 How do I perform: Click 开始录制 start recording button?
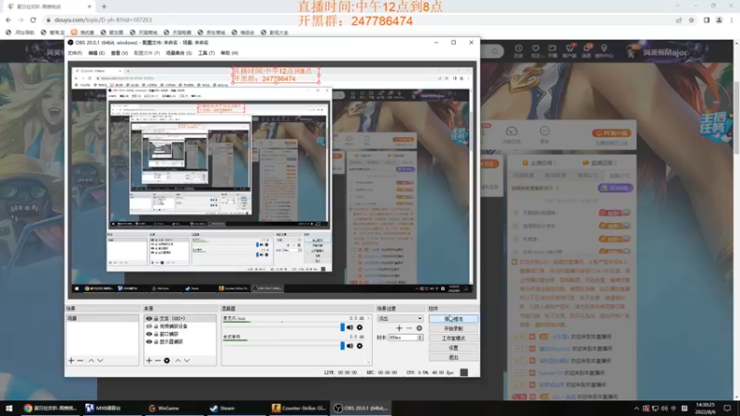coord(453,328)
